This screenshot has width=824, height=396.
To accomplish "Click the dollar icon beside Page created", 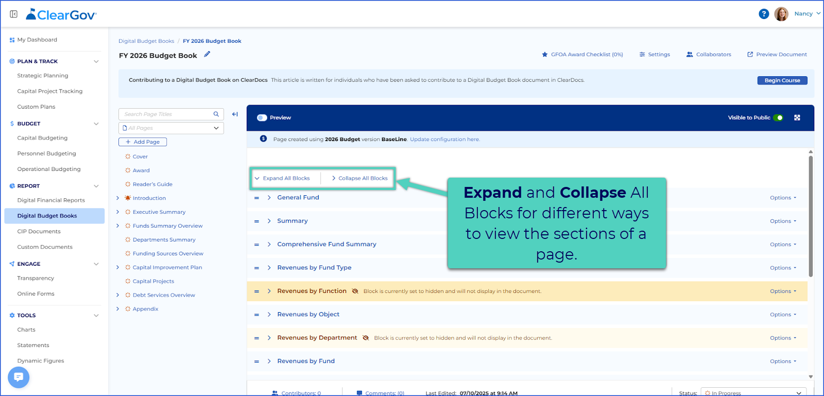I will (263, 139).
